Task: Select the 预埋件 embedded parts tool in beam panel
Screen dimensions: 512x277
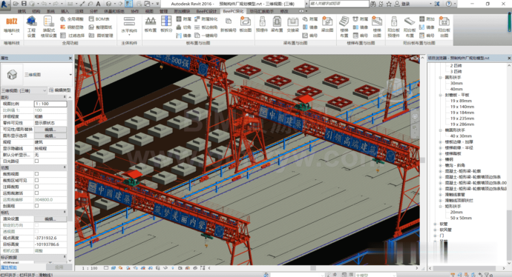Action: 262,24
